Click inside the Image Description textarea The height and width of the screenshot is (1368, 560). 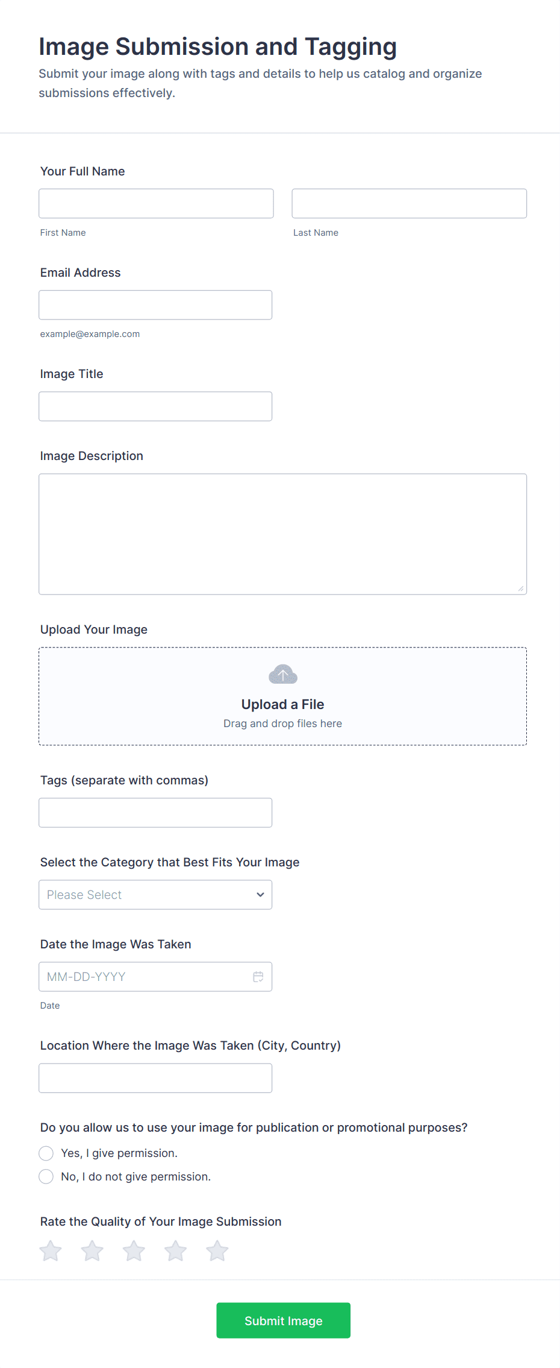click(x=282, y=534)
